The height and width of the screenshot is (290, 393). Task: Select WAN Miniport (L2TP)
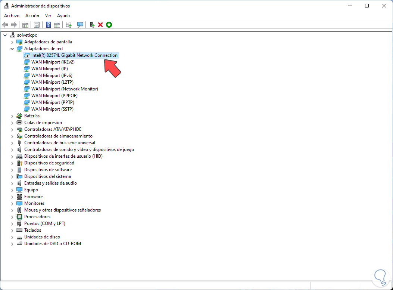click(52, 82)
